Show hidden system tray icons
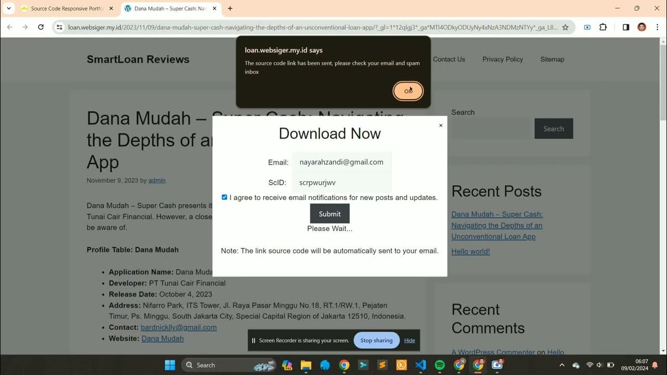This screenshot has width=667, height=375. [562, 365]
